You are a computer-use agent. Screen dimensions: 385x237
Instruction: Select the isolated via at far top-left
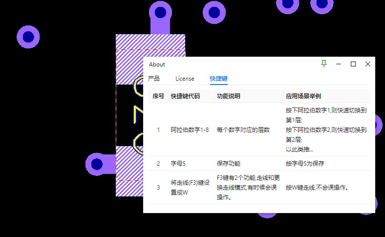click(28, 37)
